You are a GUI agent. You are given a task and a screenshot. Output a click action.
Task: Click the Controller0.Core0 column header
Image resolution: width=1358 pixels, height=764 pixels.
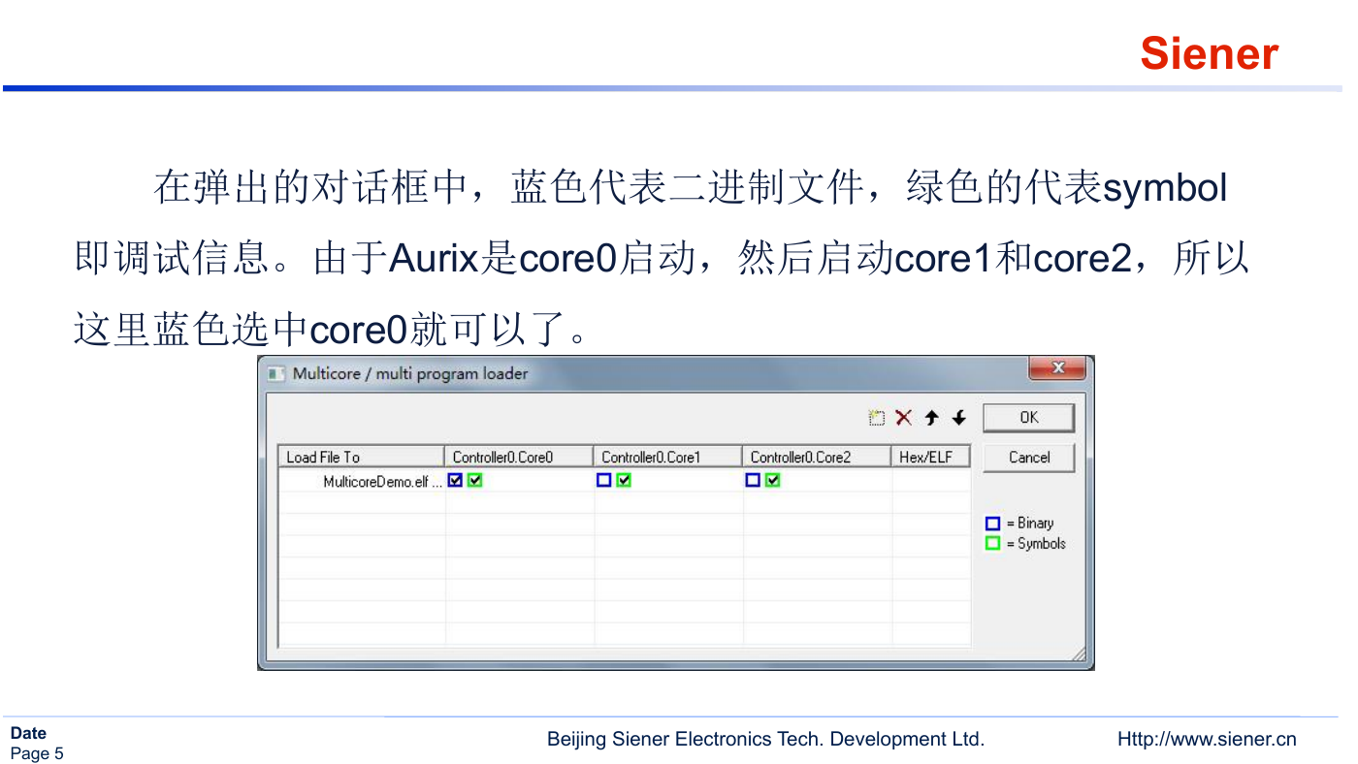tap(519, 457)
